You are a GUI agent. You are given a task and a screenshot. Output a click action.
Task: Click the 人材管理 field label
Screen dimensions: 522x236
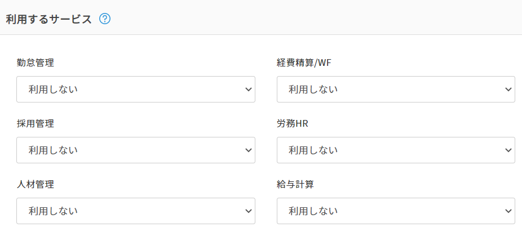coord(36,184)
